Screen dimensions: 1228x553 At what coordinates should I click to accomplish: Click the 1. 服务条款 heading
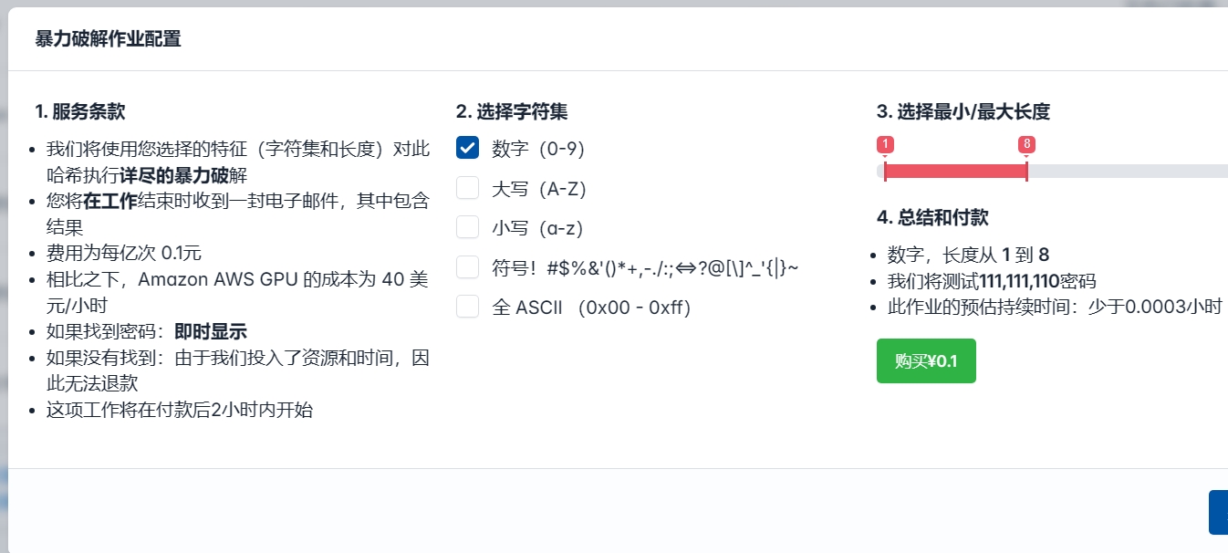click(x=80, y=112)
